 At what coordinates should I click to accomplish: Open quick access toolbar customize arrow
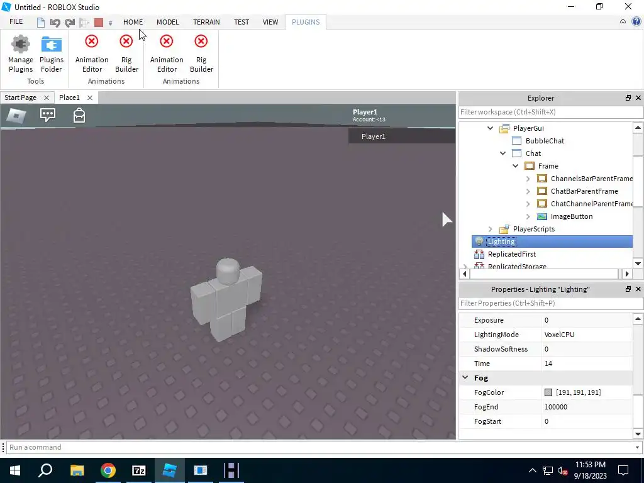110,23
